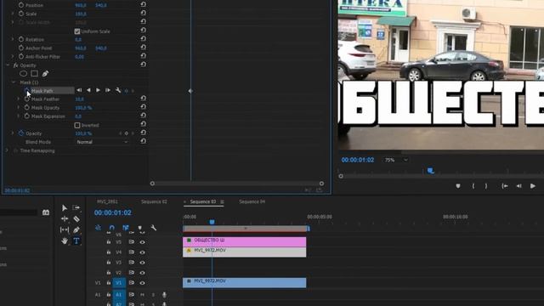This screenshot has height=306, width=544.
Task: Enable voice-over record on track A1
Action: [164, 295]
